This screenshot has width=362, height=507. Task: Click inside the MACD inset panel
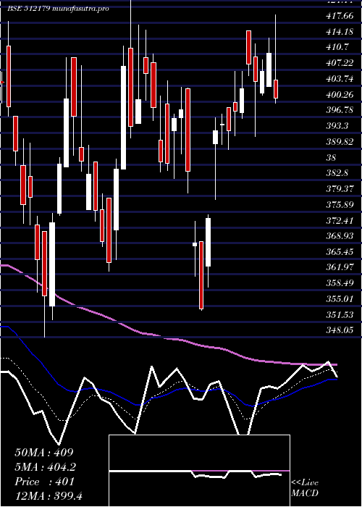coord(199,471)
